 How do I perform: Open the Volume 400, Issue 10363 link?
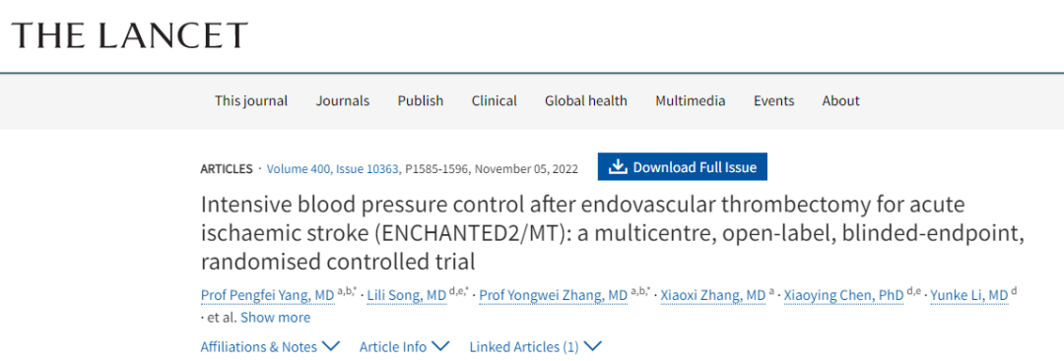[x=333, y=168]
